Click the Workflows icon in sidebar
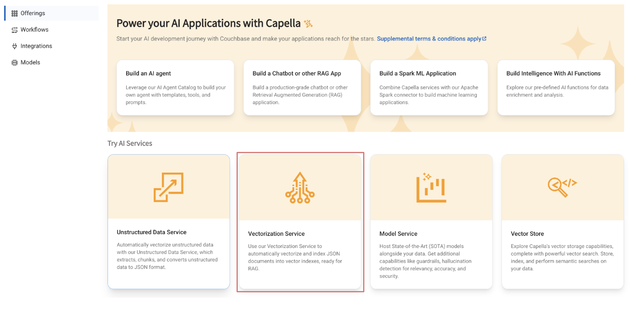 tap(15, 30)
